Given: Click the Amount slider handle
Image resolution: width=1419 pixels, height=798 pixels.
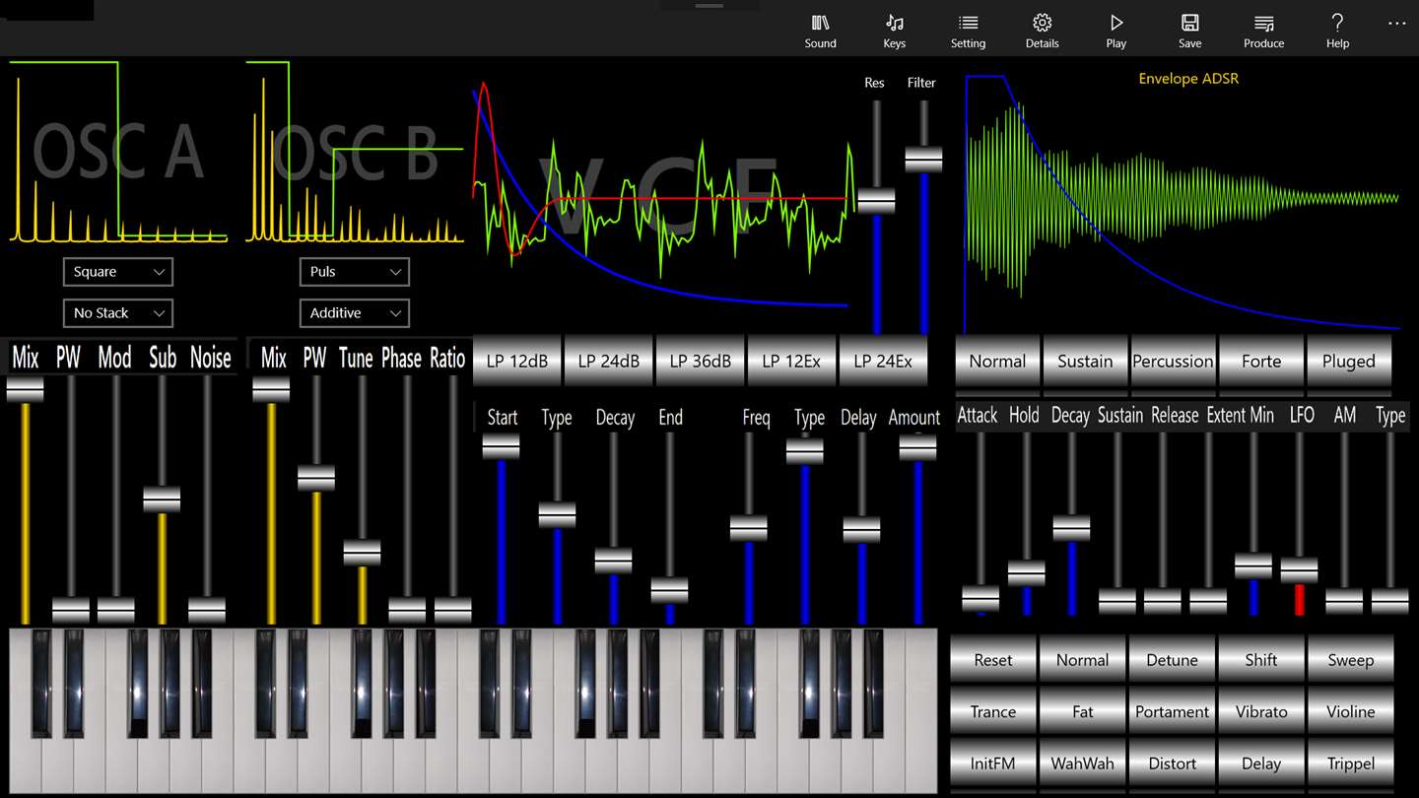Looking at the screenshot, I should (917, 446).
